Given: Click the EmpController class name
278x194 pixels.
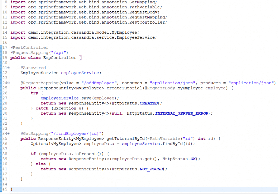Looking at the screenshot, I should [x=60, y=58].
